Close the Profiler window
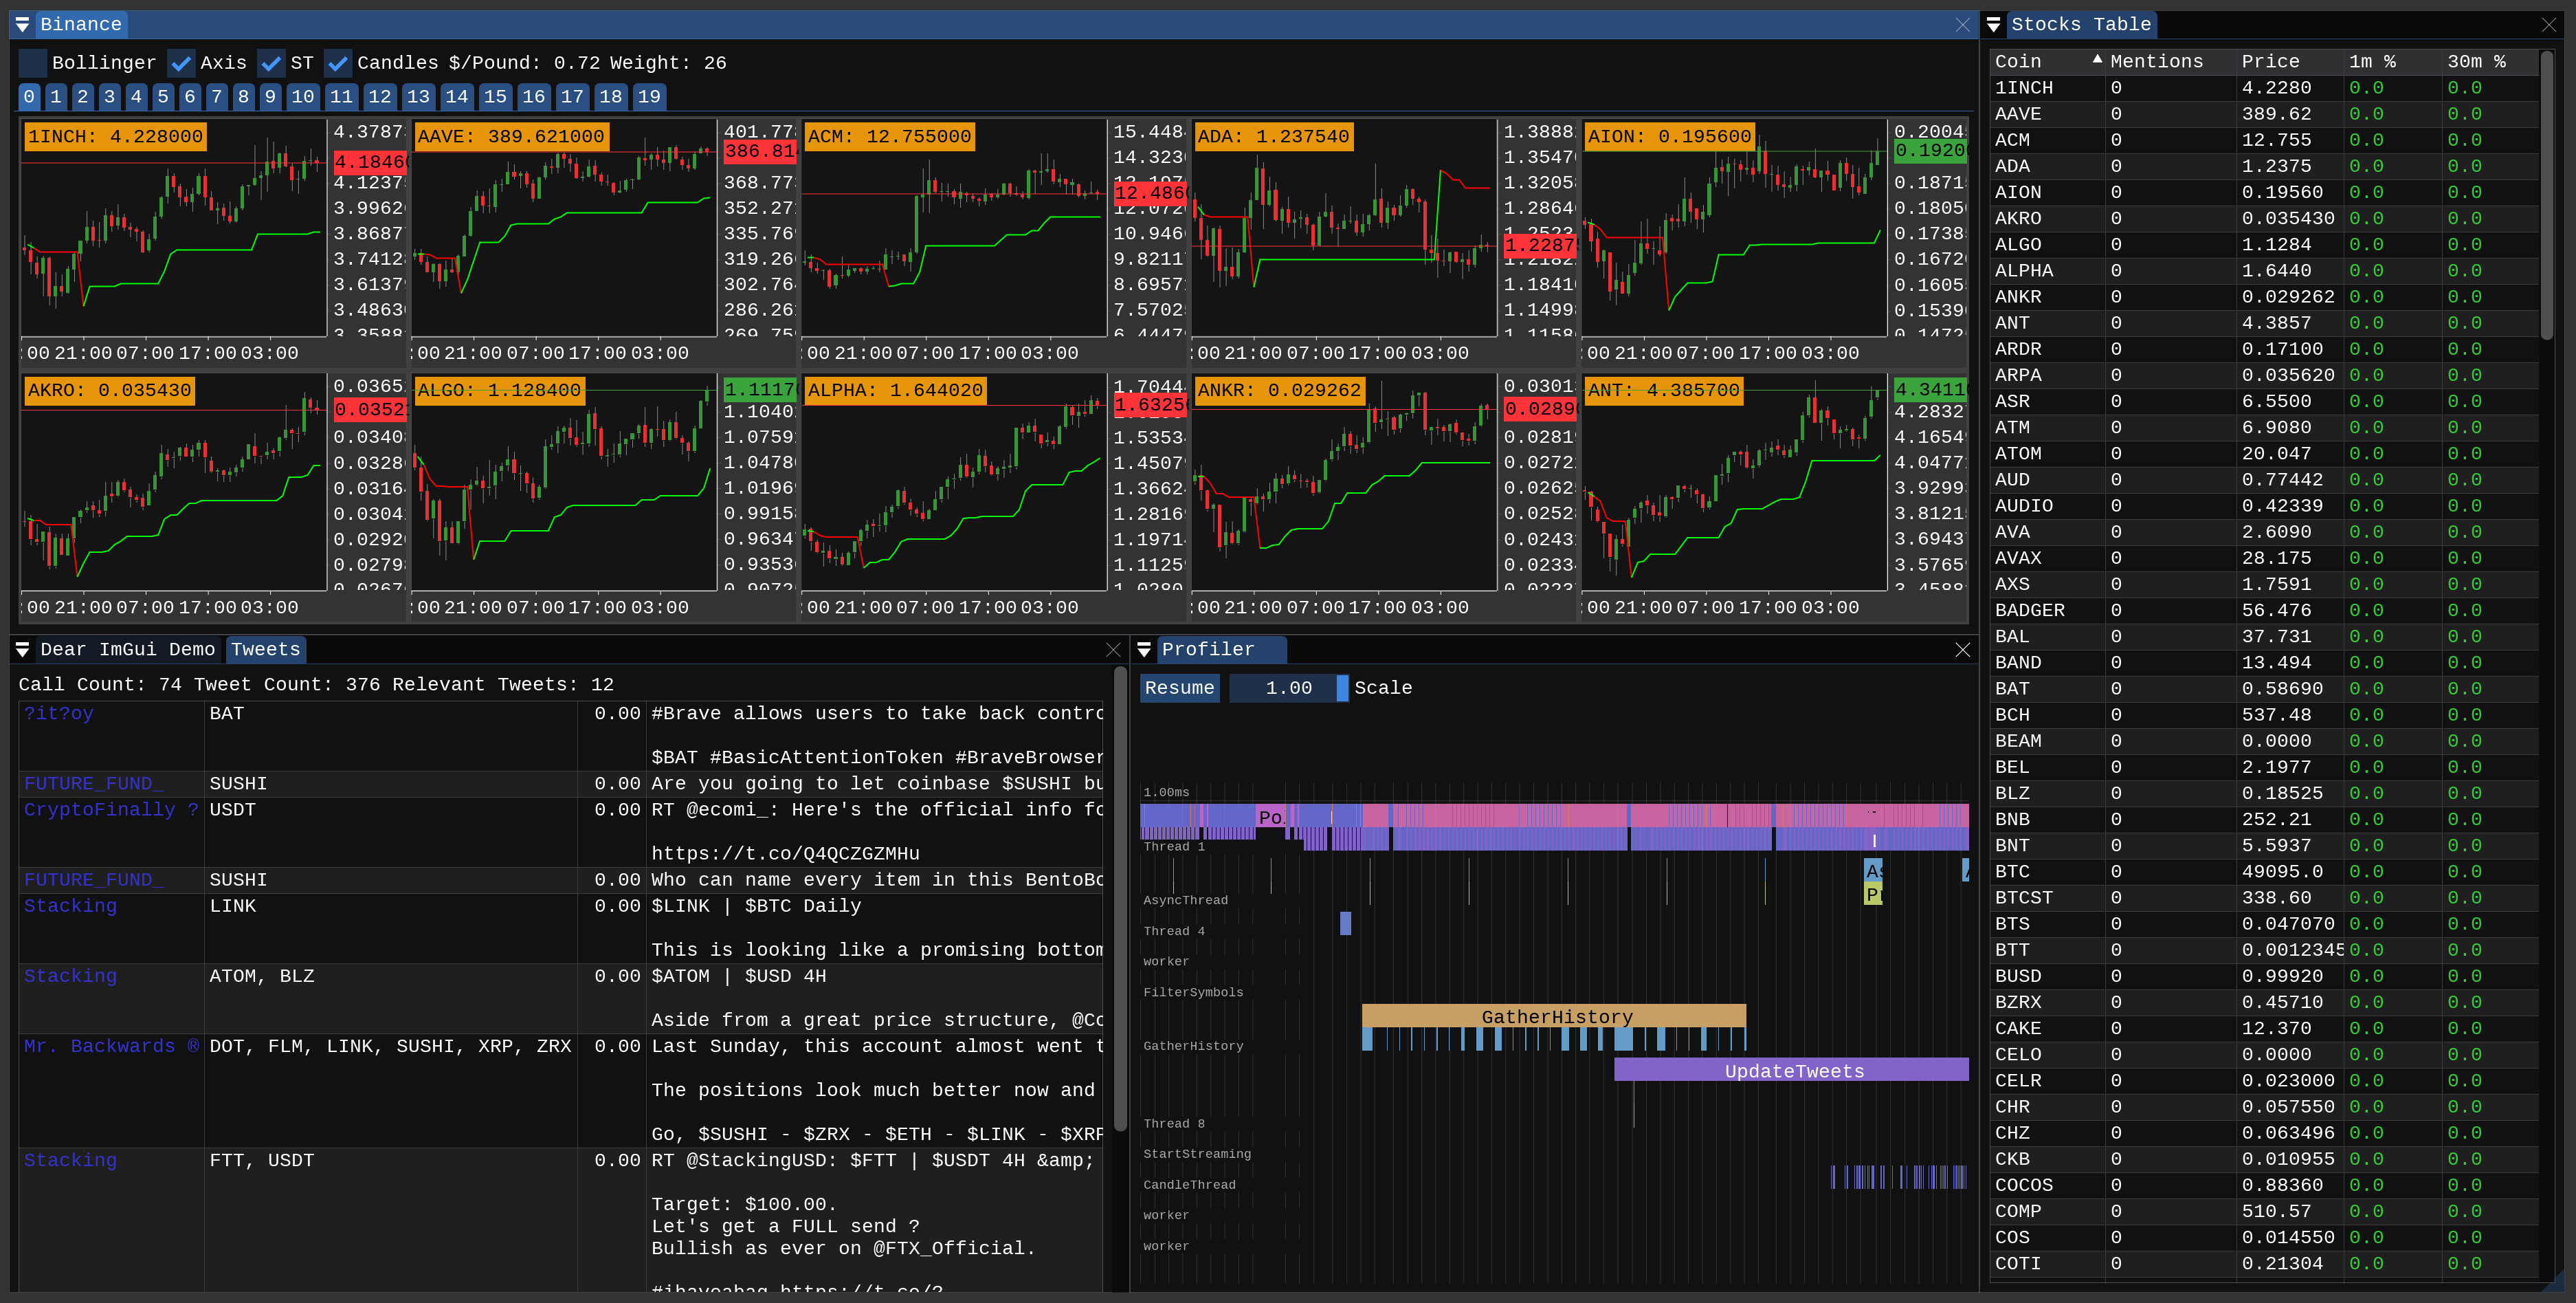2576x1303 pixels. 1963,650
